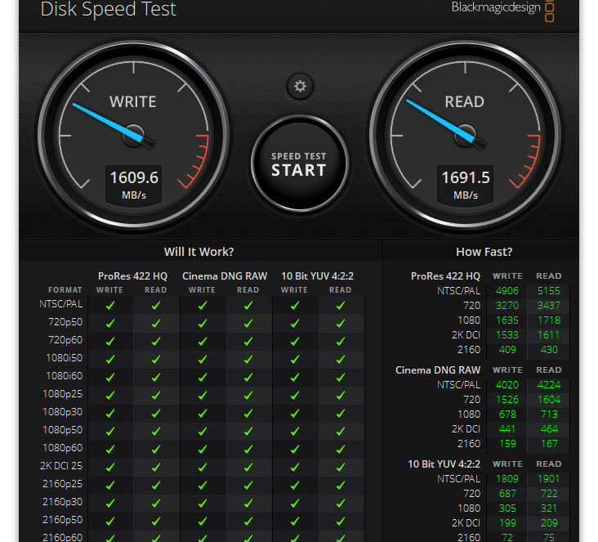Click the 1080p30 format row label
Screen dimensions: 598x542
click(x=63, y=412)
